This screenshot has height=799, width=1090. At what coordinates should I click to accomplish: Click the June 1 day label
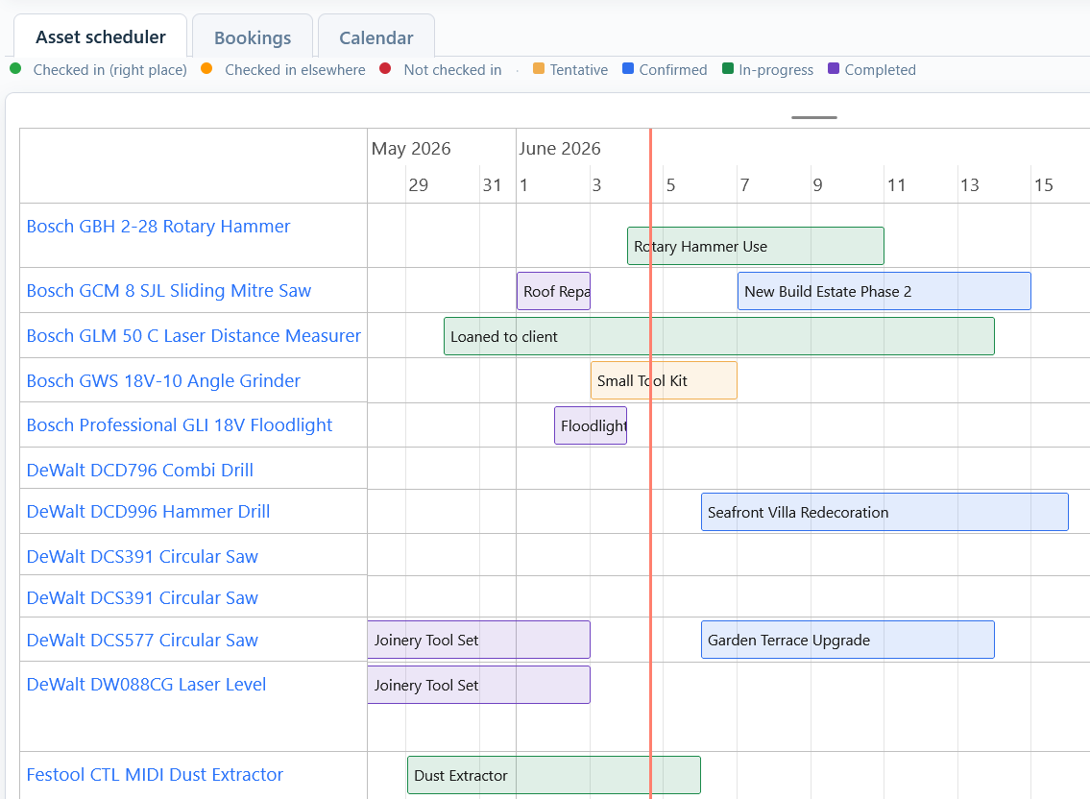[523, 185]
